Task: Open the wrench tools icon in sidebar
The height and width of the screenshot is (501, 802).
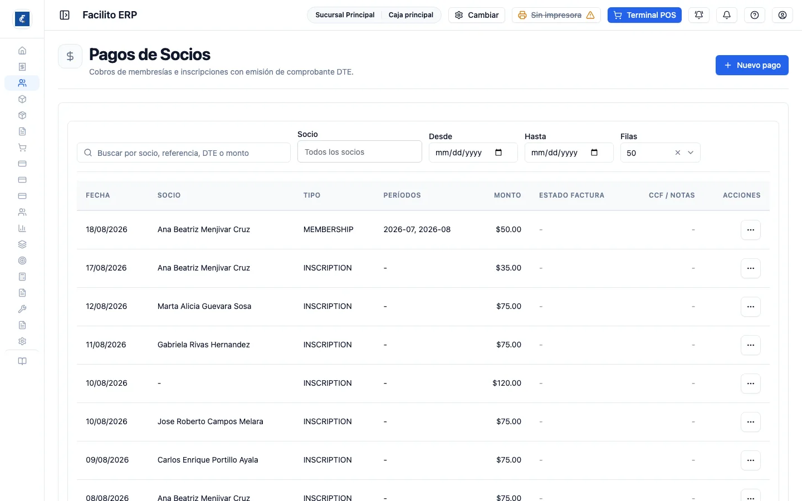Action: pyautogui.click(x=22, y=309)
